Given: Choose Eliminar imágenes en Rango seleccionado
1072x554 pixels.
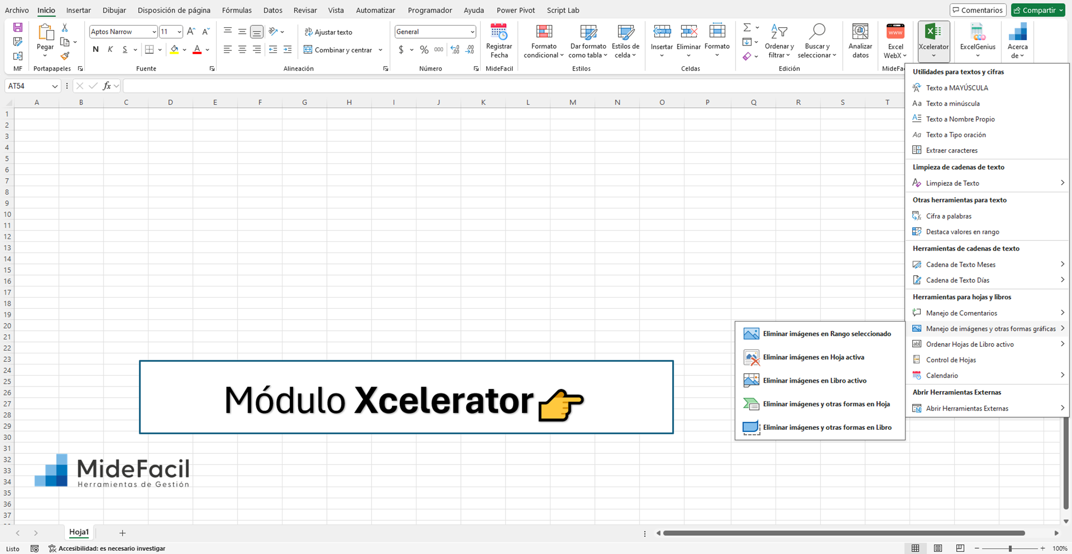Looking at the screenshot, I should 820,333.
